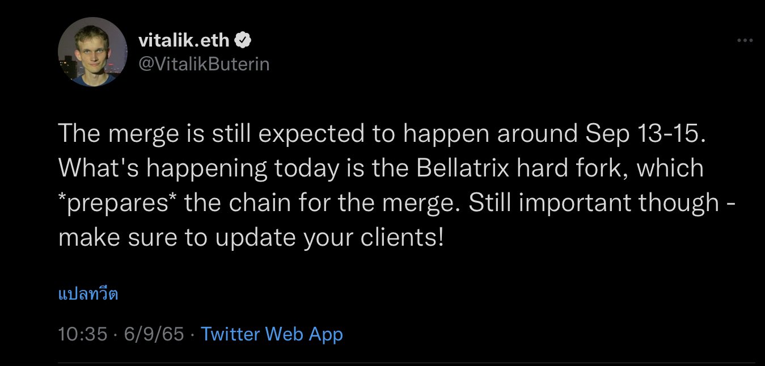Image resolution: width=765 pixels, height=366 pixels.
Task: Visit the @VitalikButerin handle
Action: coord(204,64)
